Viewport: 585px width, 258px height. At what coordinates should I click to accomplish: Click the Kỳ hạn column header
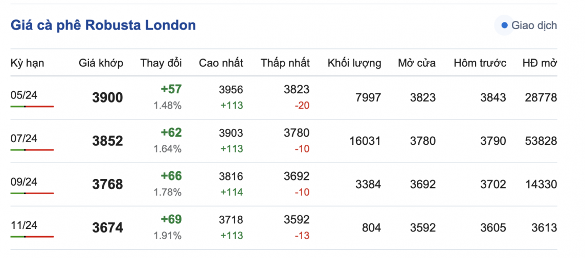click(x=27, y=63)
